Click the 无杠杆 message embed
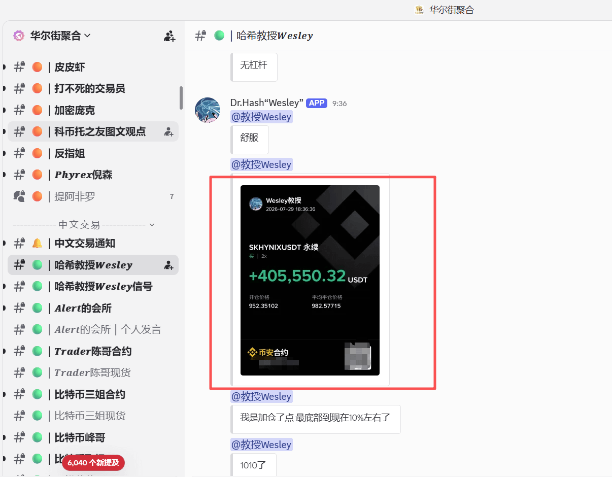Image resolution: width=612 pixels, height=477 pixels. click(254, 66)
